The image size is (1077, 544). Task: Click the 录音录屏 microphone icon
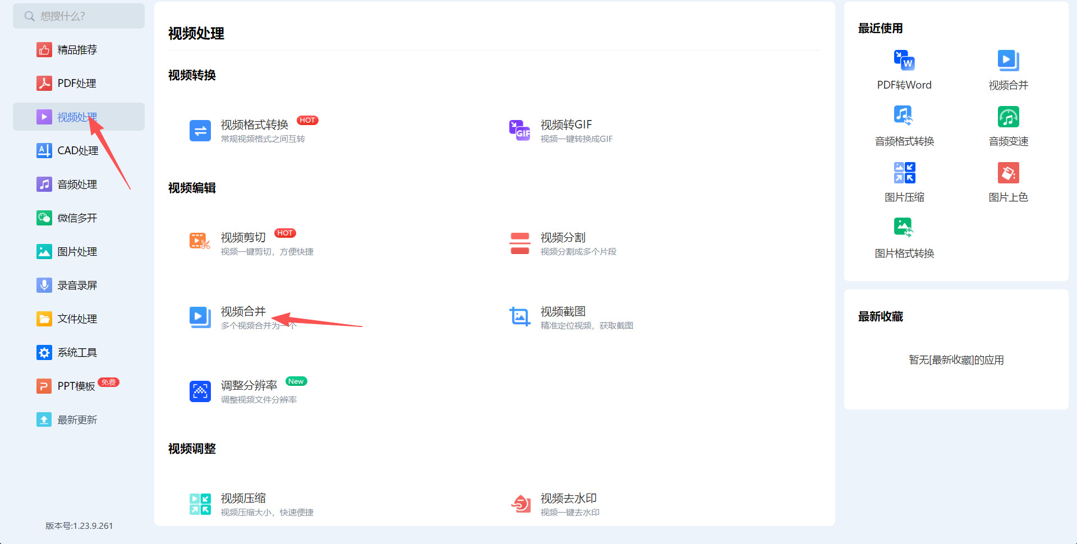point(44,285)
